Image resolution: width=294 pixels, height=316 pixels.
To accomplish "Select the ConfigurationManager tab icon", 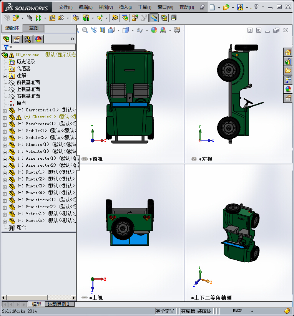I will [28, 39].
